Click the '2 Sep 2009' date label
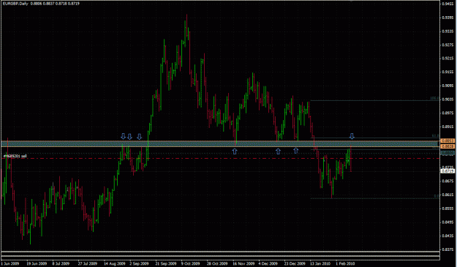Screen dimensions: 457x267 coord(139,263)
